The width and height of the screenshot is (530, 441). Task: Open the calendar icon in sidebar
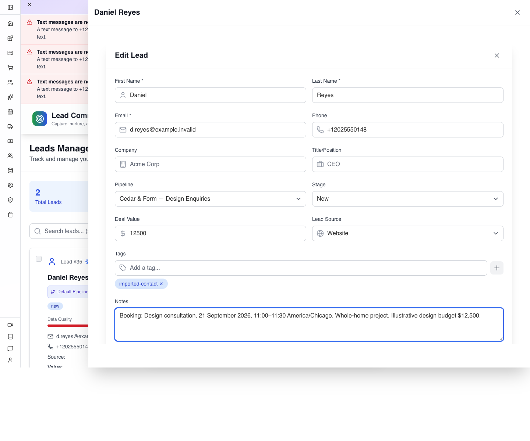pos(10,112)
